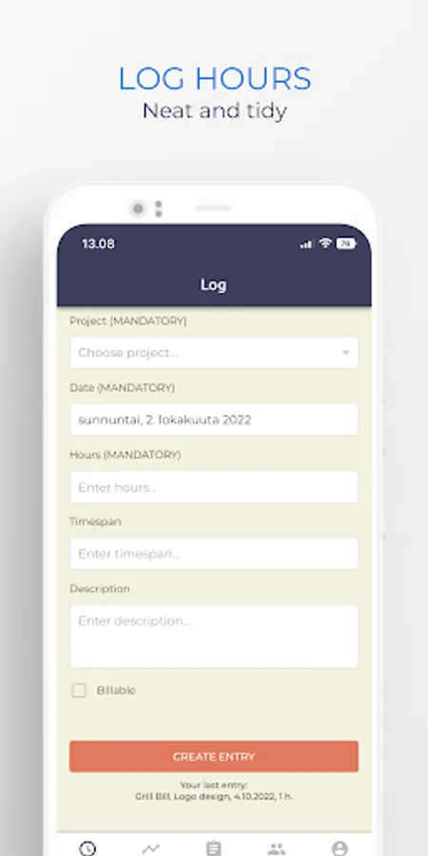The image size is (428, 856).
Task: Click the CREATE ENTRY button
Action: (x=214, y=757)
